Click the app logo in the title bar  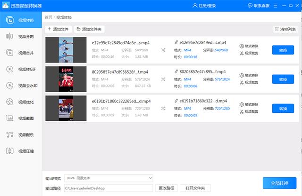tap(5, 5)
